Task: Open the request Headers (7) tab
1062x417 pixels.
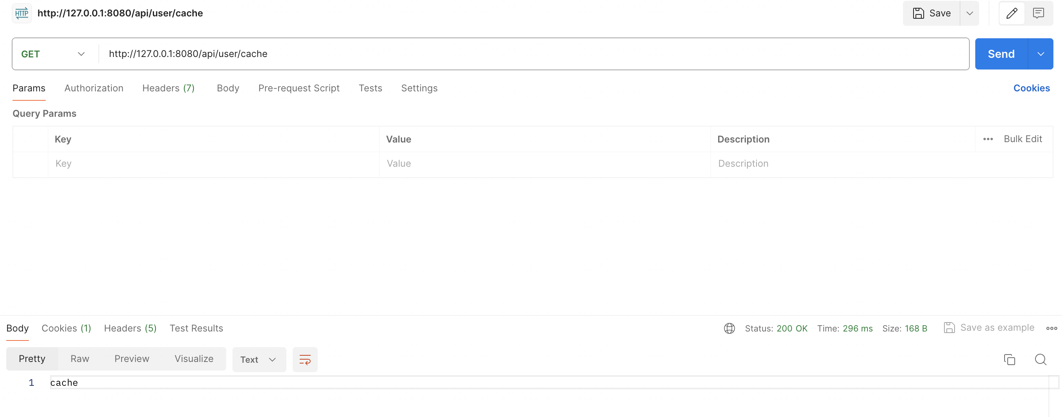Action: coord(168,88)
